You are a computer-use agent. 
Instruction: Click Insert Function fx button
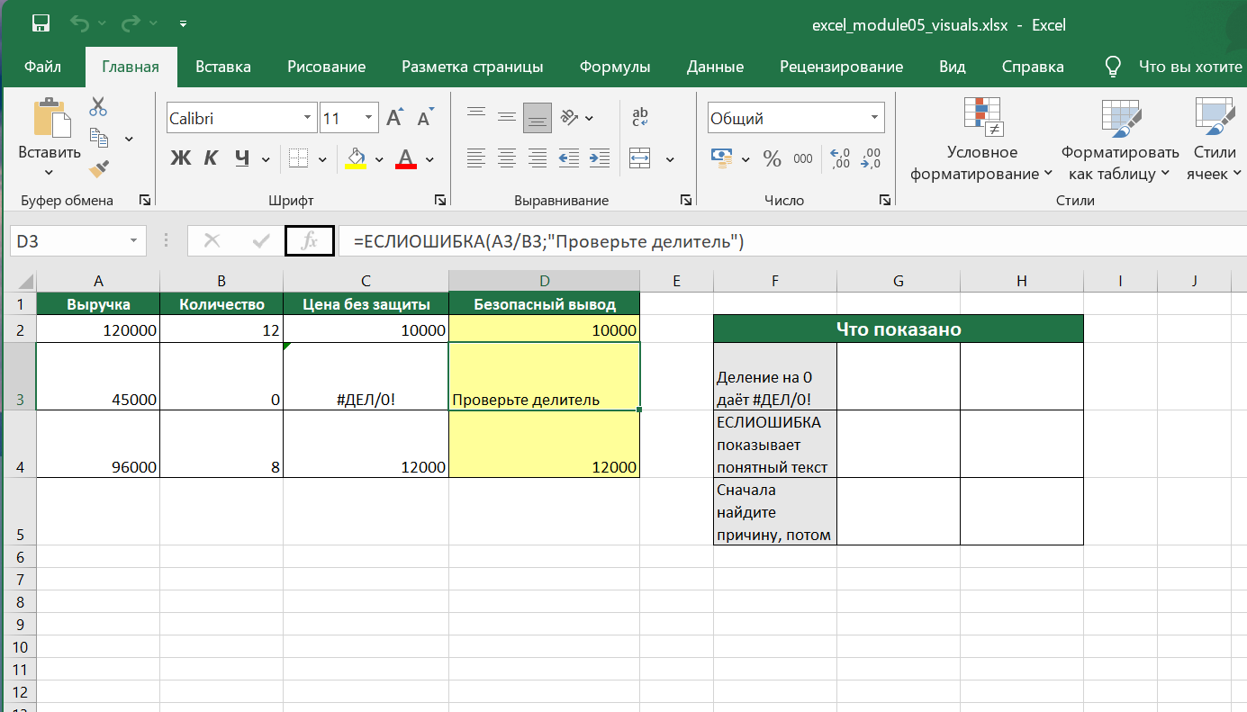309,241
